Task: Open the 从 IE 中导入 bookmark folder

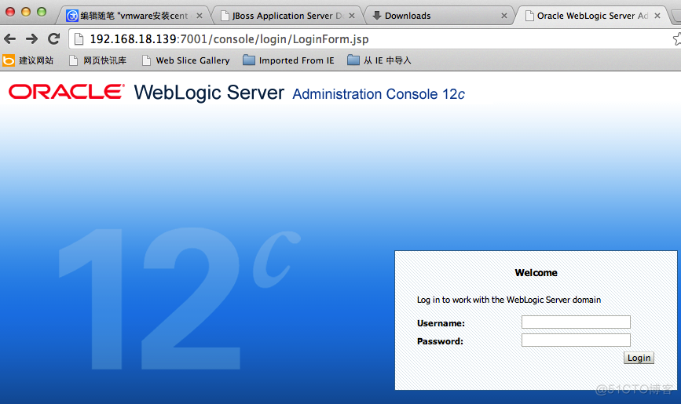Action: 379,60
